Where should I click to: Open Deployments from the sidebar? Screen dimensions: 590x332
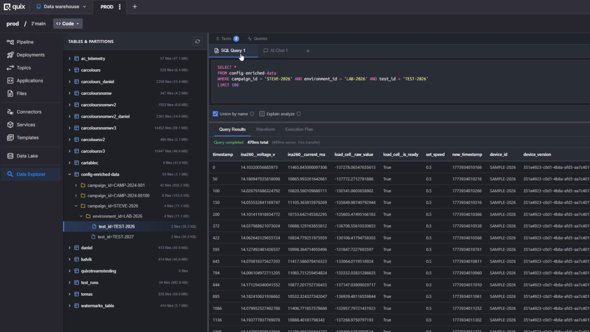tap(30, 55)
